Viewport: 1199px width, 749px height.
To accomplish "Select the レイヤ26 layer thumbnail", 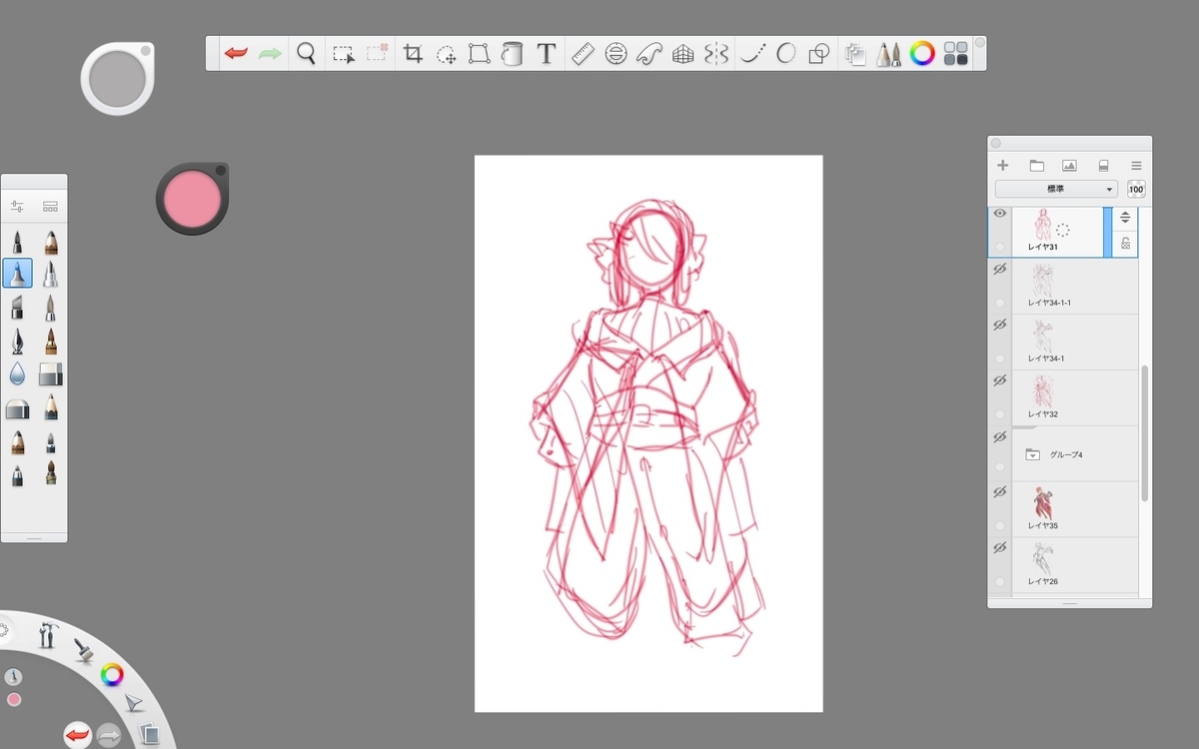I will 1042,560.
